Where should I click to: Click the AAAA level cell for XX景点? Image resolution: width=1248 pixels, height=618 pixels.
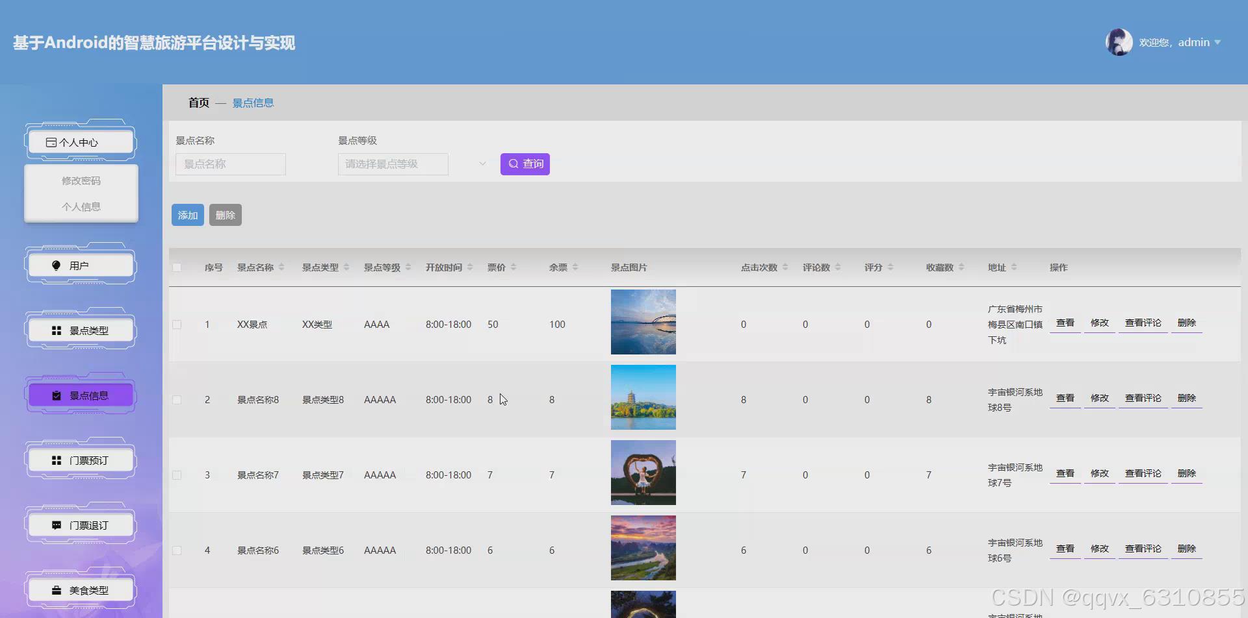coord(377,325)
